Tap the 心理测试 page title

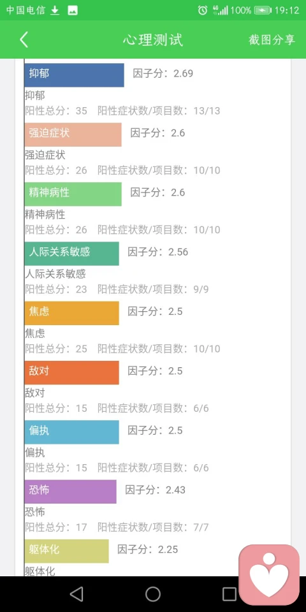click(153, 40)
